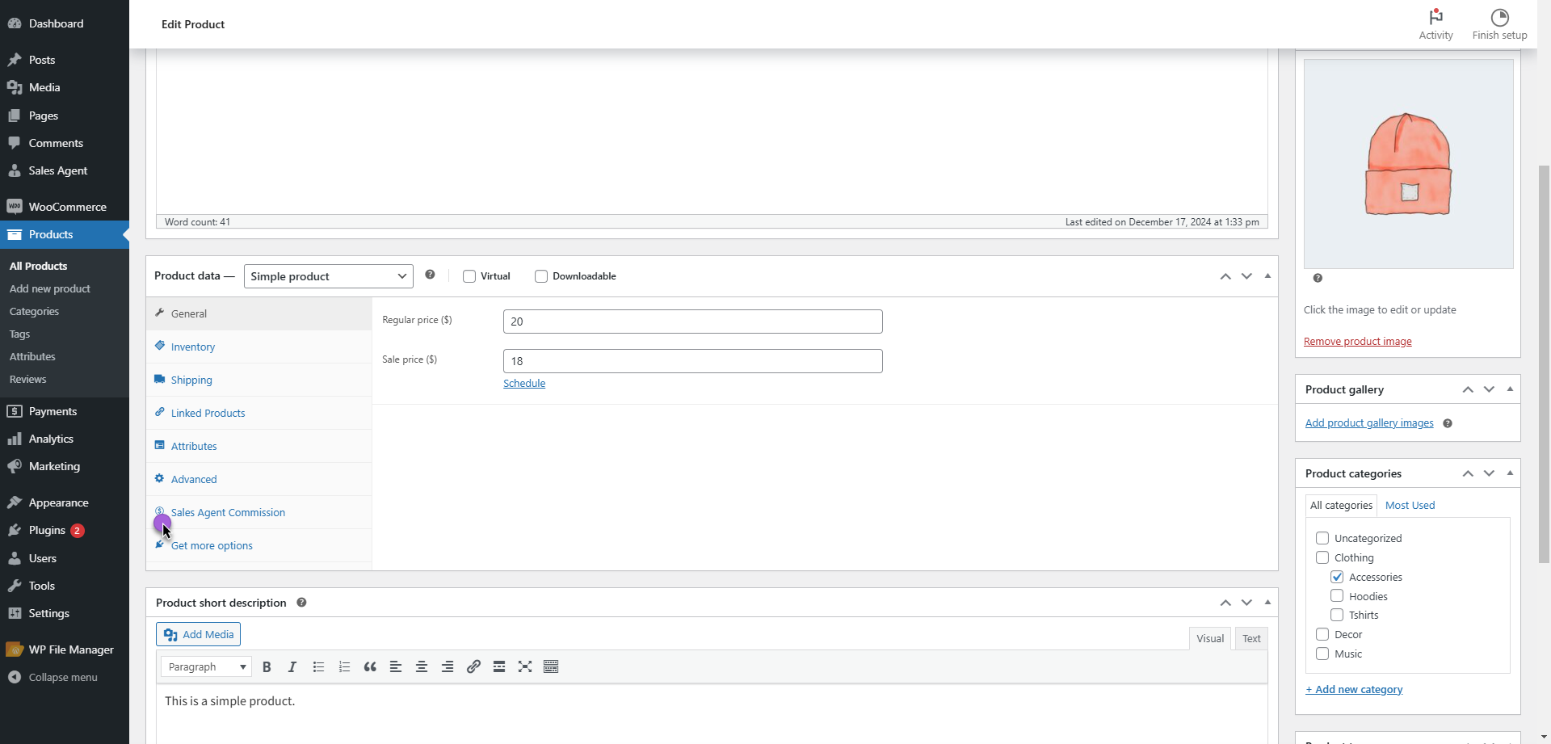
Task: Open the Shipping tab
Action: [258, 380]
